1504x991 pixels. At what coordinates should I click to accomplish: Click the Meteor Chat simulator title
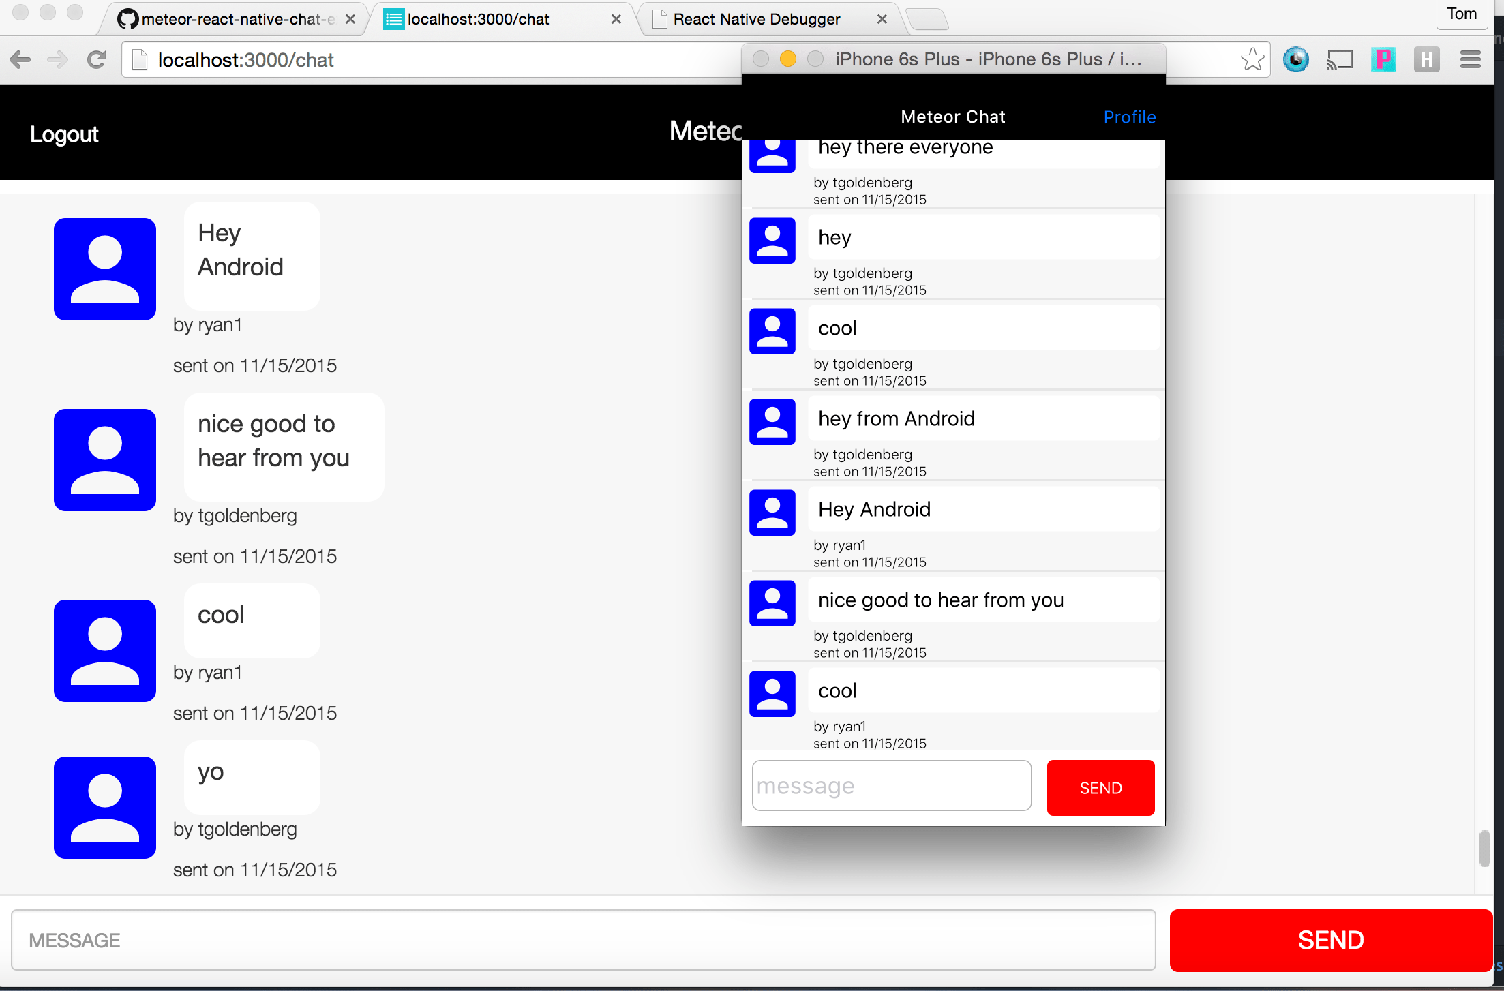953,117
